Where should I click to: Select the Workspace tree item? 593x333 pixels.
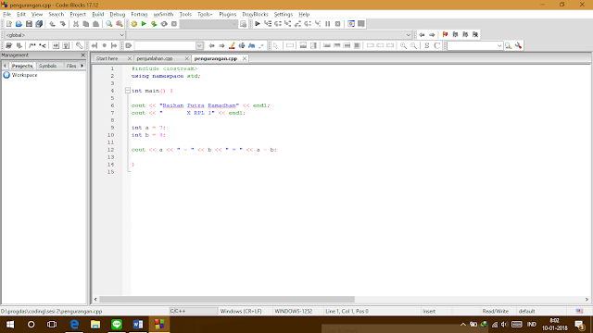(24, 75)
